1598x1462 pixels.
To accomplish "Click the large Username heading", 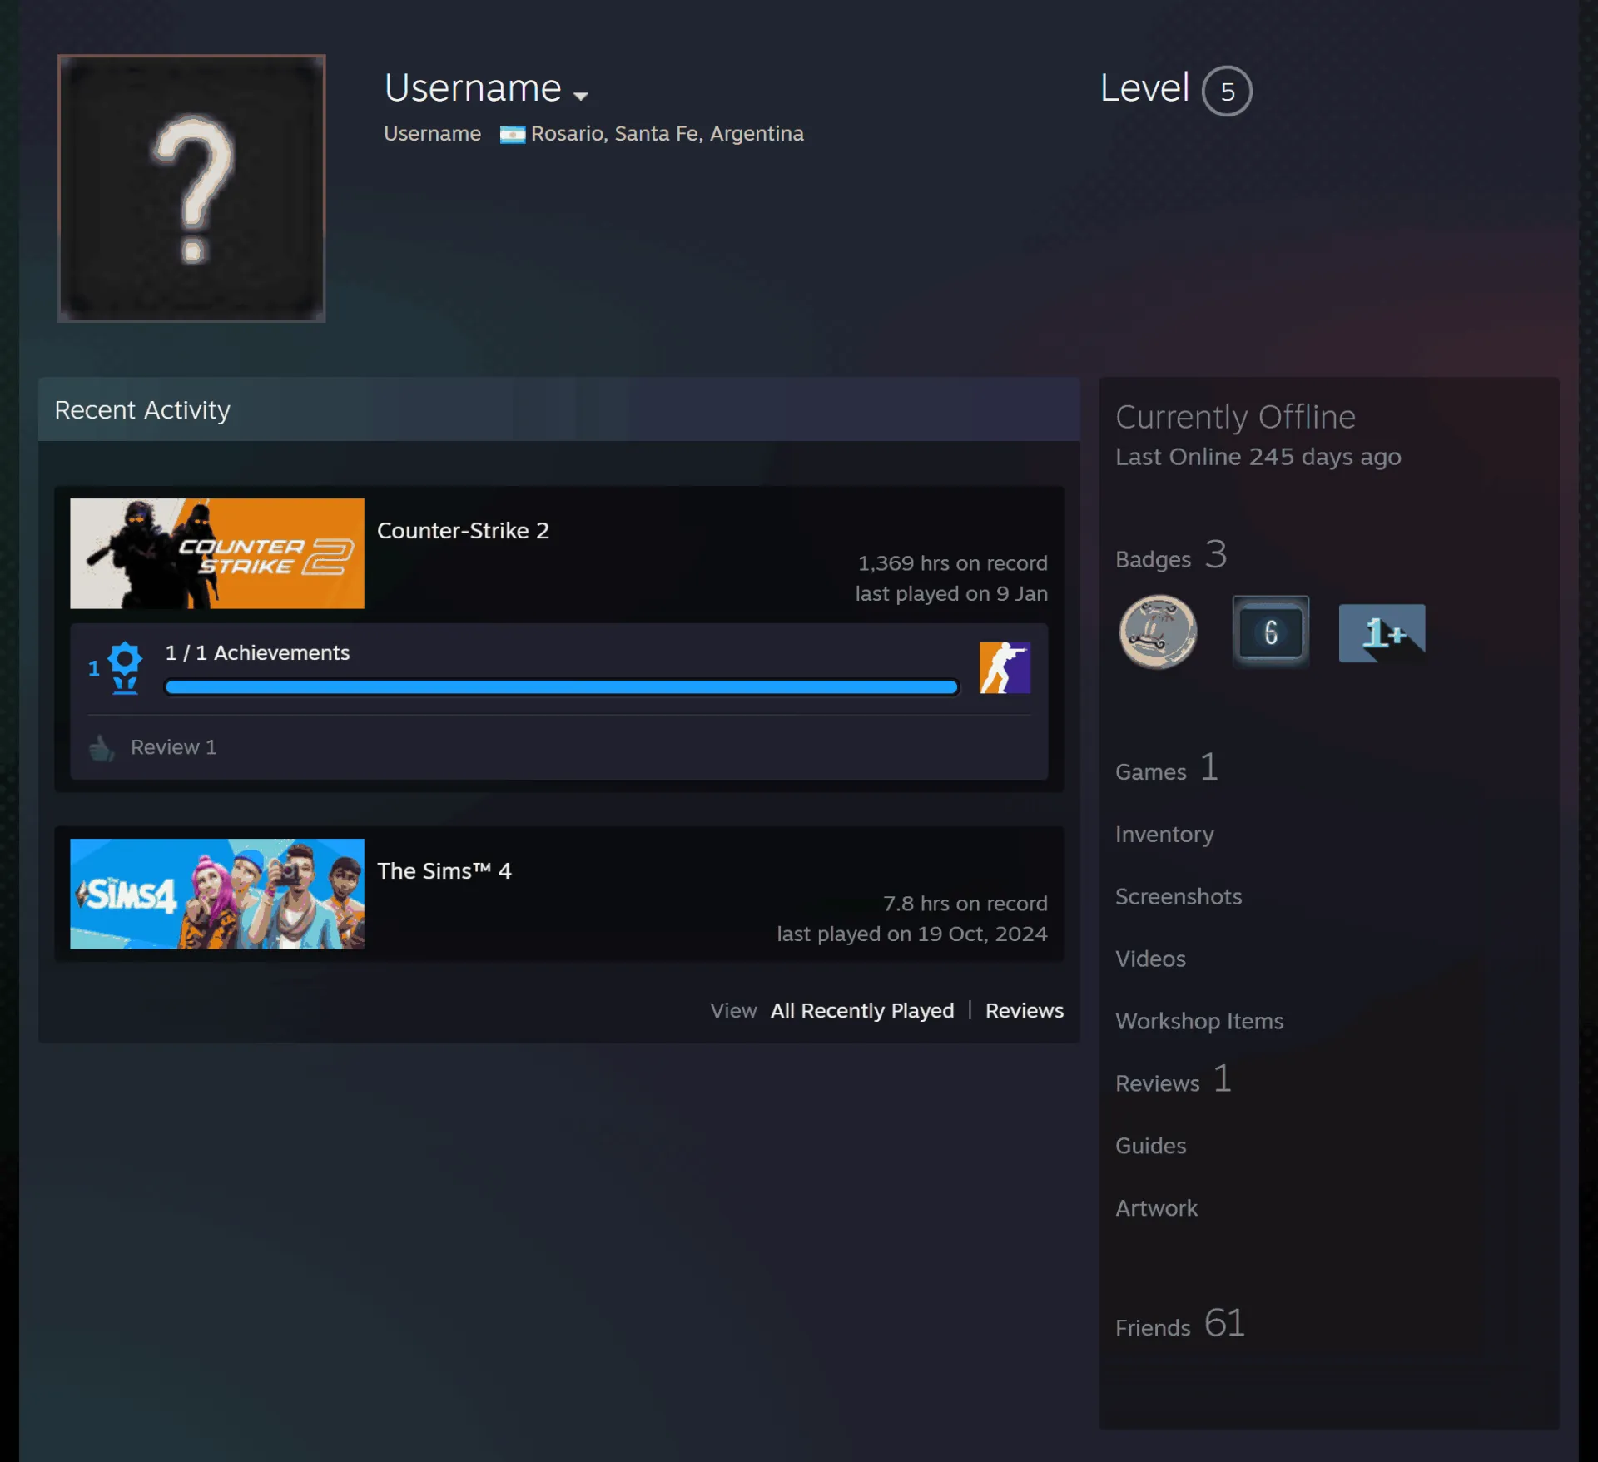I will (473, 88).
